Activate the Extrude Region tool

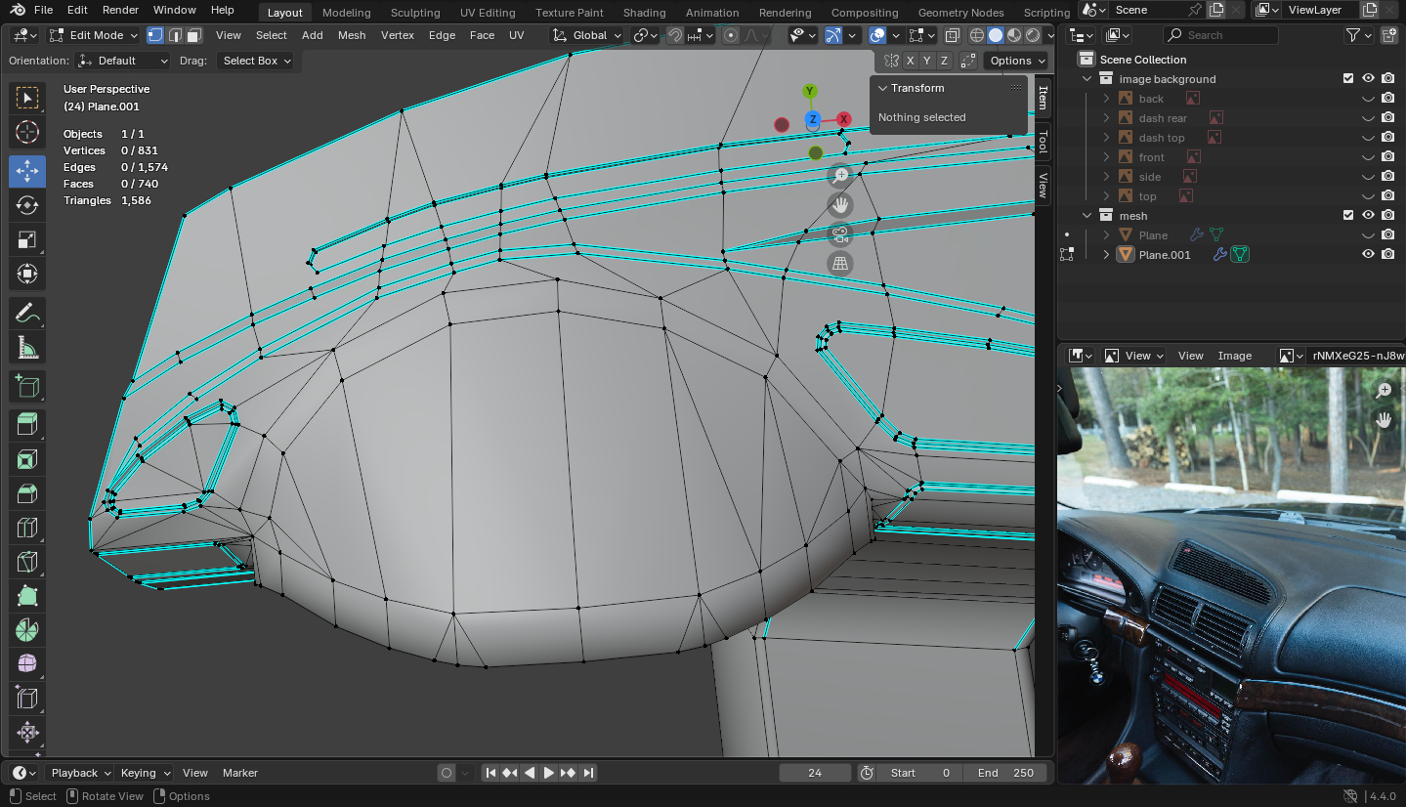(27, 425)
